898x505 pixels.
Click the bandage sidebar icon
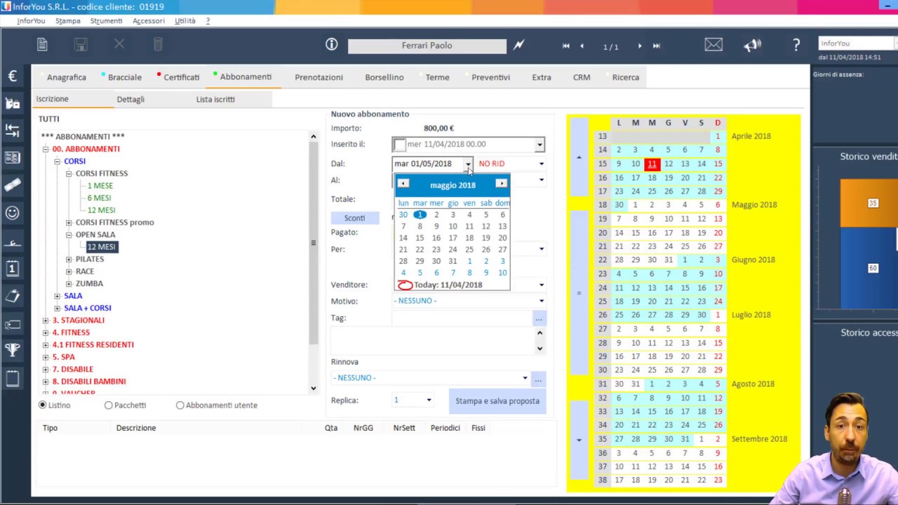point(13,185)
